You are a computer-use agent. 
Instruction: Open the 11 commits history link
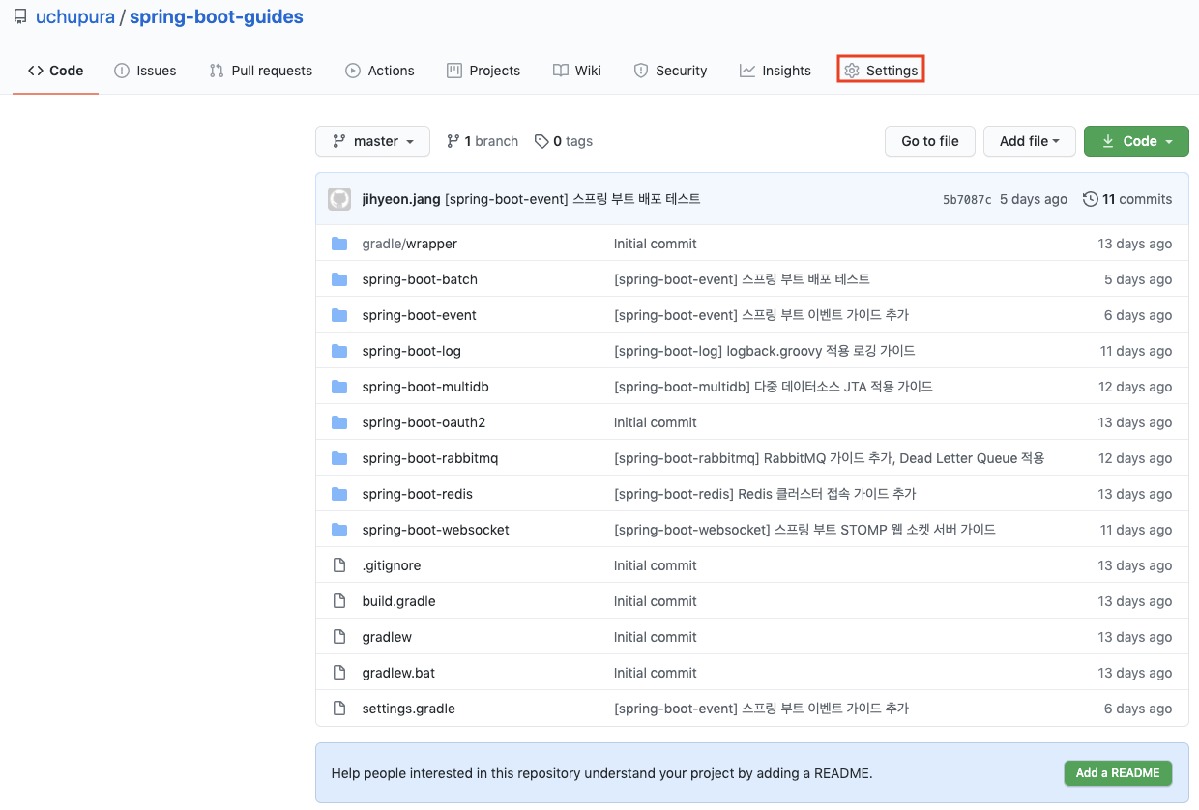(1127, 199)
